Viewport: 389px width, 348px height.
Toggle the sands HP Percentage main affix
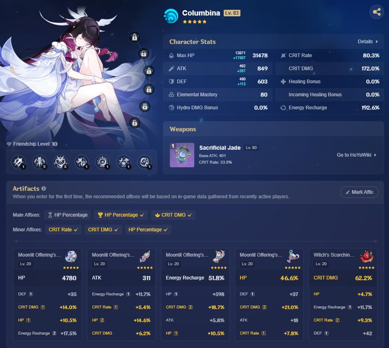click(67, 215)
